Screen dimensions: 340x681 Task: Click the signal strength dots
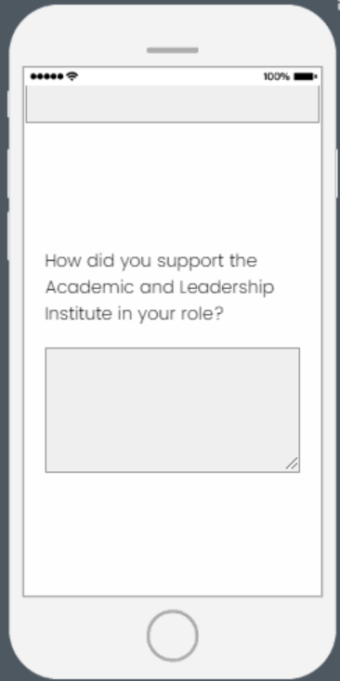coord(46,77)
